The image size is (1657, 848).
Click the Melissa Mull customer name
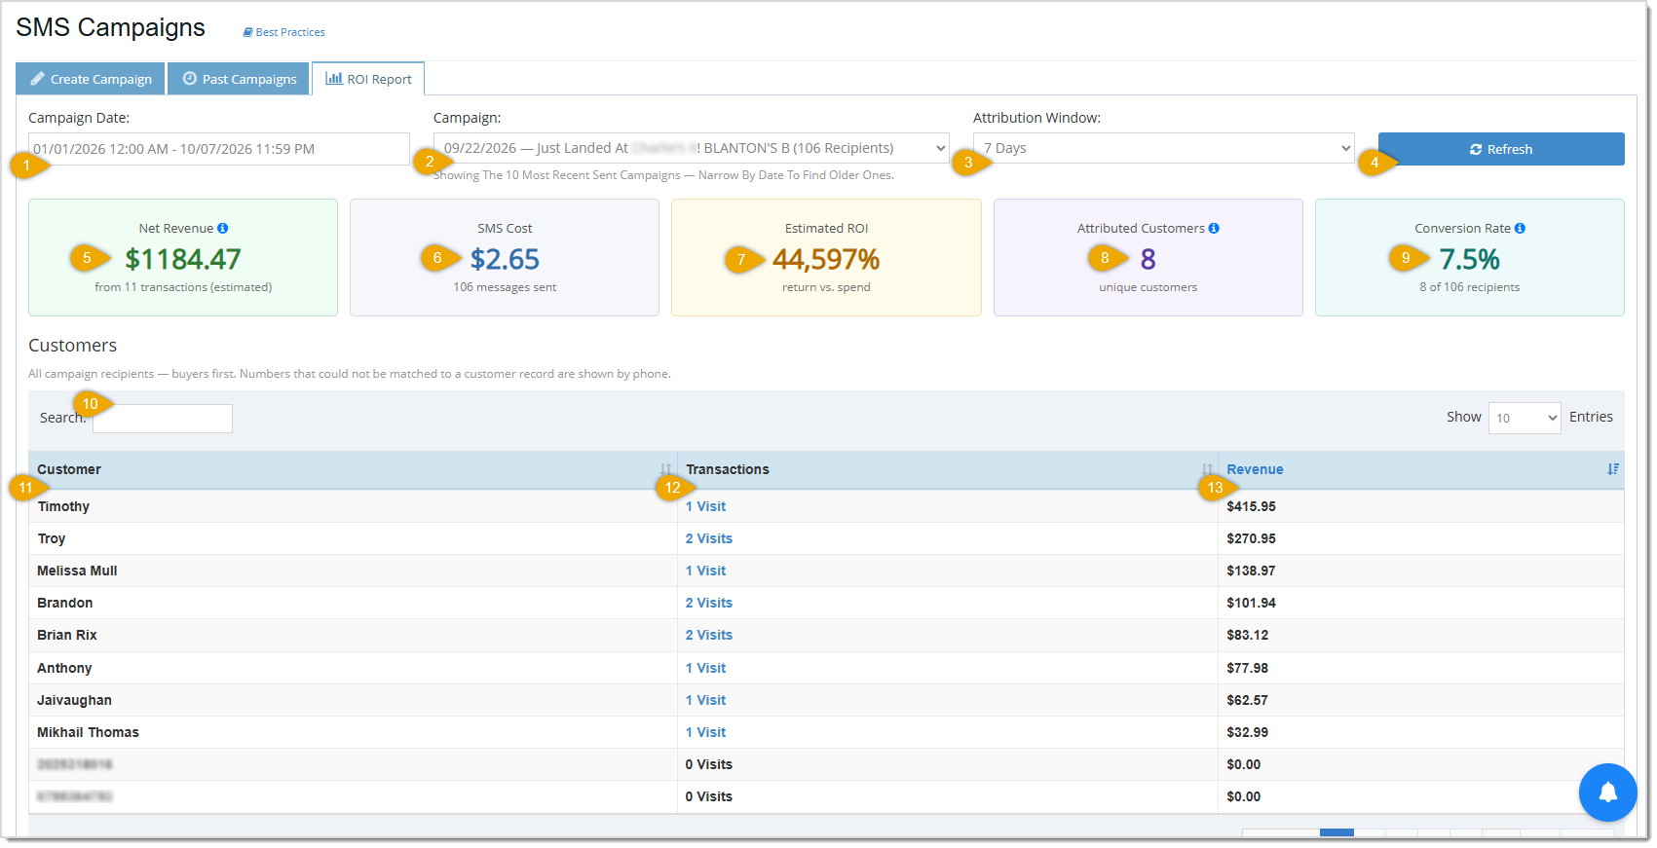pos(77,571)
